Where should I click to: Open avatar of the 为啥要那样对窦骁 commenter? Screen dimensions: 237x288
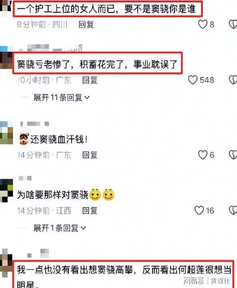click(6, 190)
